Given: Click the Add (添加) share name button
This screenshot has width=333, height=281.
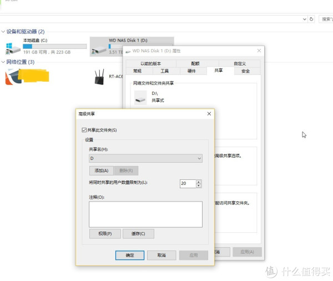Looking at the screenshot, I should (101, 170).
